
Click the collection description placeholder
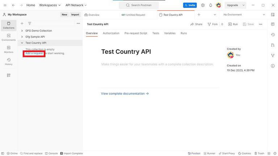157,64
